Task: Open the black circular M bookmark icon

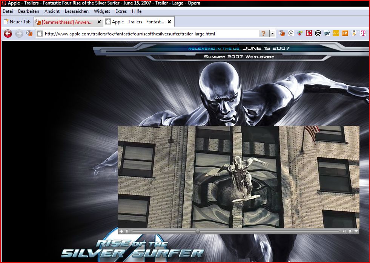Action: [318, 34]
